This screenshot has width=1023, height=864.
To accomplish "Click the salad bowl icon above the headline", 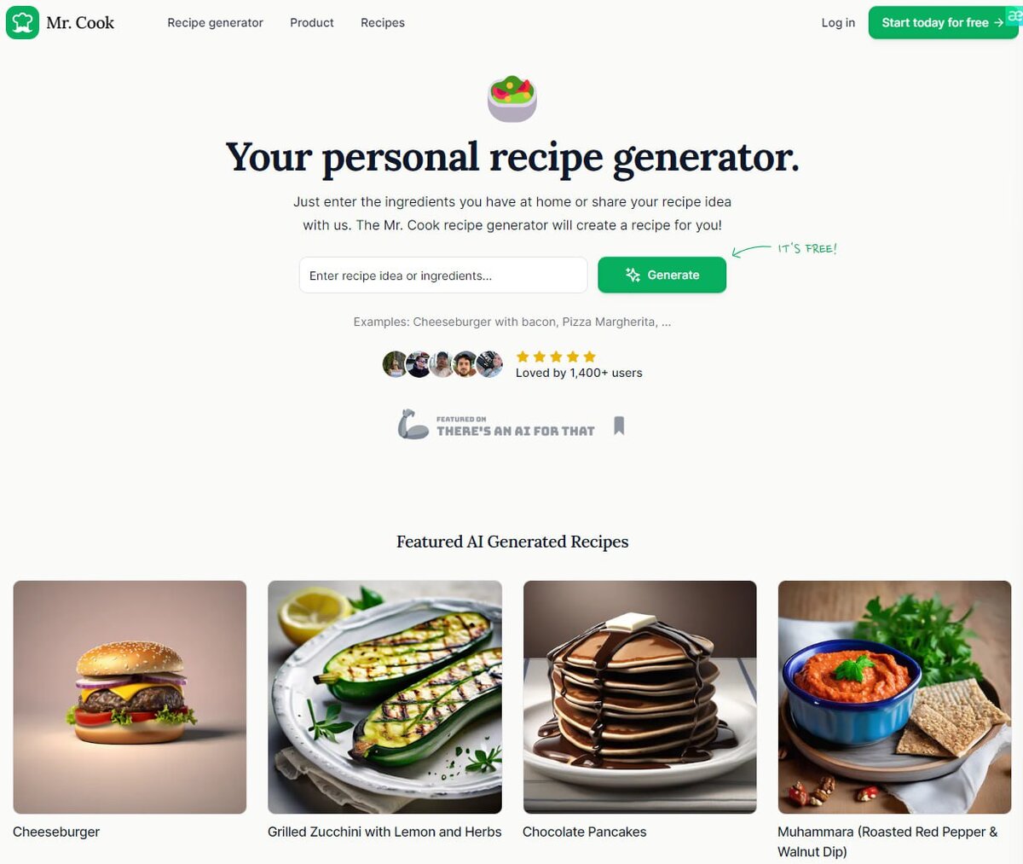I will coord(511,98).
